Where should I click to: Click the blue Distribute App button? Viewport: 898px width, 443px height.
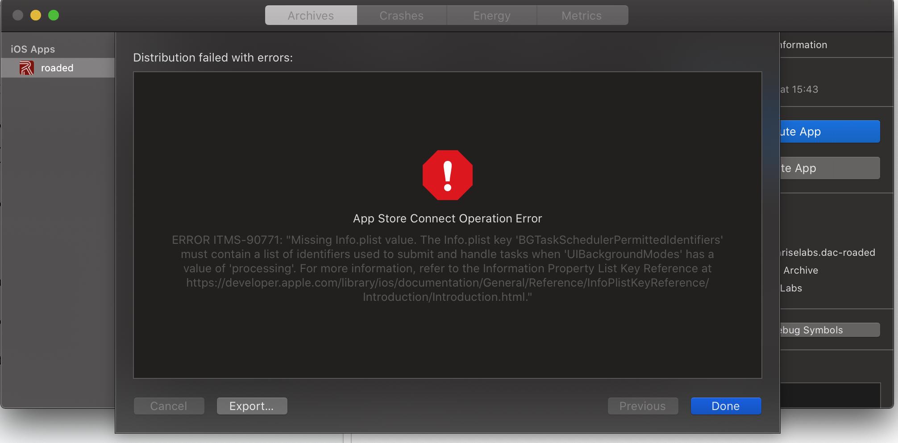pos(830,131)
